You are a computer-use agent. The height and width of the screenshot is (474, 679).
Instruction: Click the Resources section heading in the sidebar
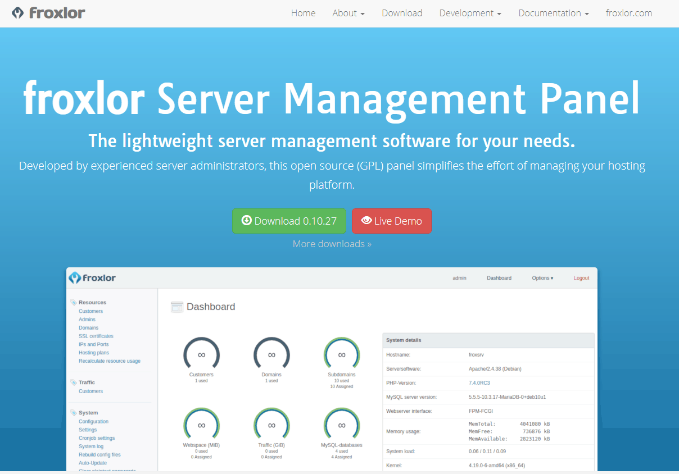pos(92,302)
